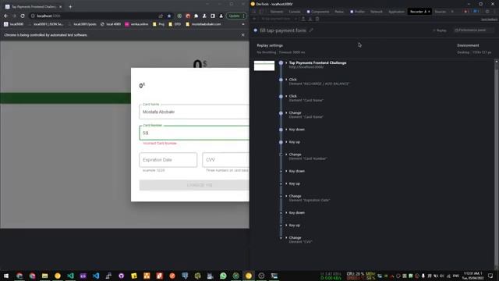Viewport: 499px width, 281px height.
Task: Close the Tap Payments Frontend Challenge tab
Action: pyautogui.click(x=61, y=6)
